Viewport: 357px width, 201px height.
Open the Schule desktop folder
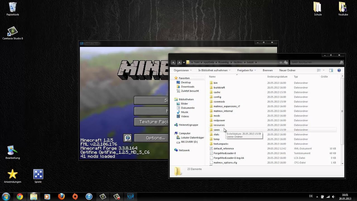coord(318,9)
